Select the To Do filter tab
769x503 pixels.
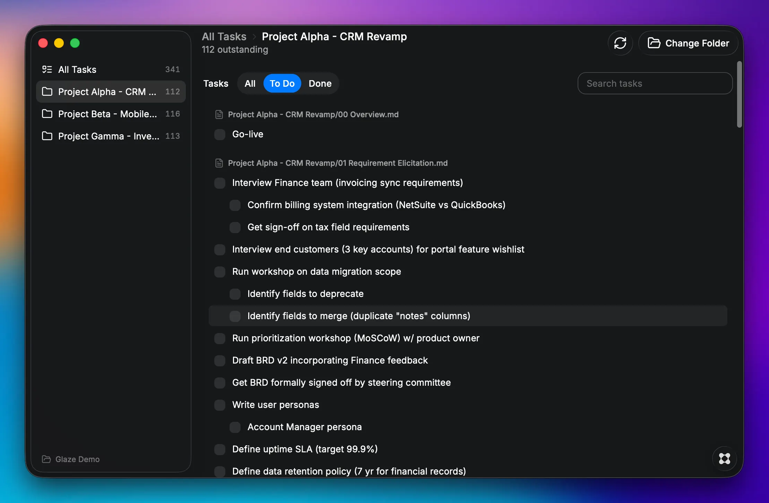point(282,83)
